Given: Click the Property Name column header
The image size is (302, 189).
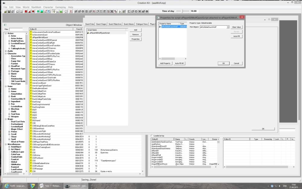Looking at the screenshot, I should [x=169, y=24].
